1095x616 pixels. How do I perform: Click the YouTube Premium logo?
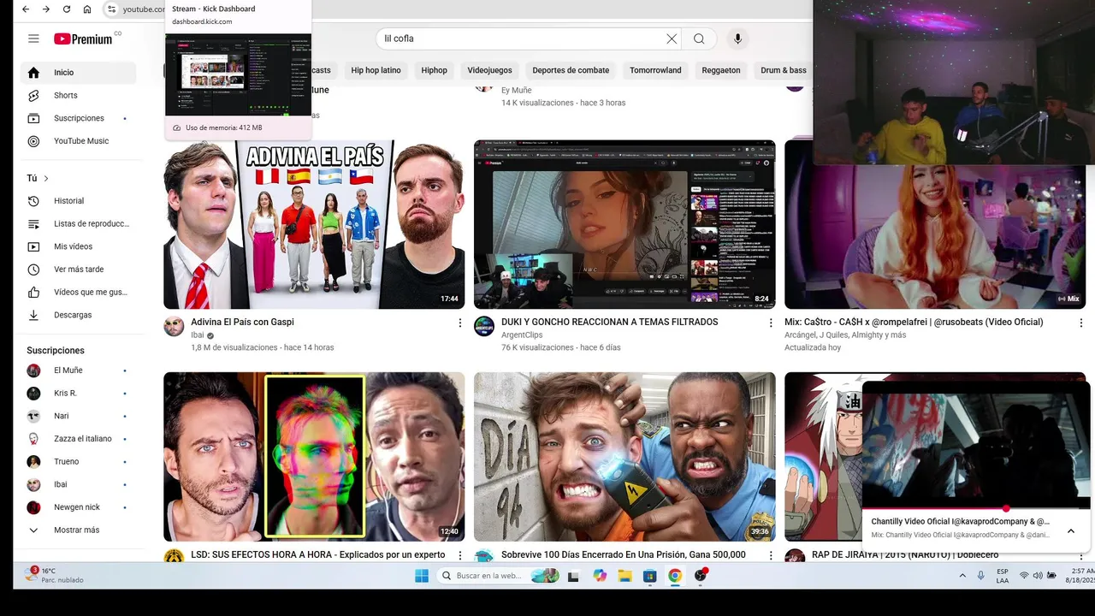point(84,38)
